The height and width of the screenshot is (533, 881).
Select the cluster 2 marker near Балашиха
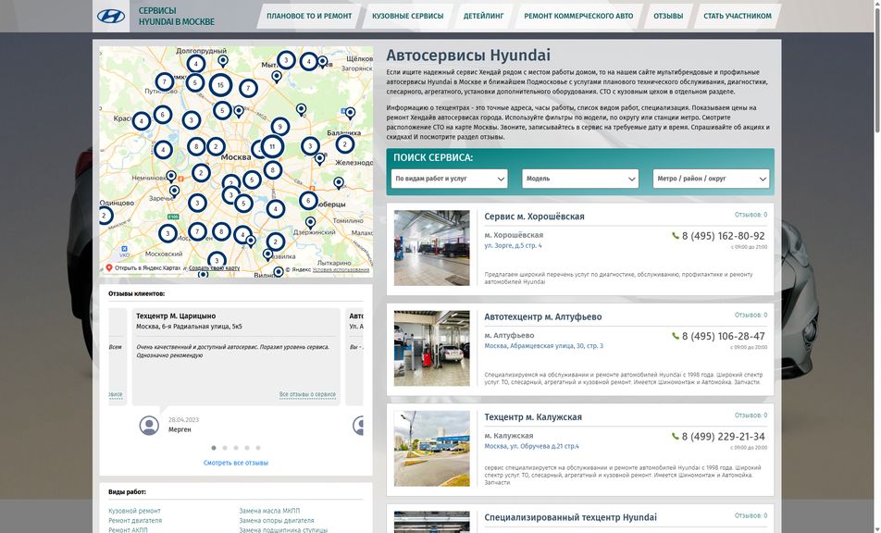point(345,144)
